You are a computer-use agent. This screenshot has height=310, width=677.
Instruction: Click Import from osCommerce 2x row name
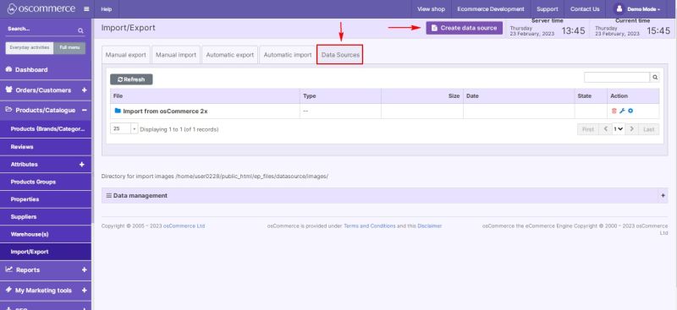165,111
